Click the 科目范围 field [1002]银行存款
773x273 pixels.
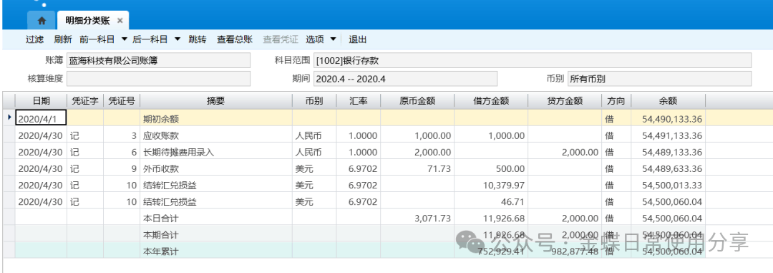point(533,61)
